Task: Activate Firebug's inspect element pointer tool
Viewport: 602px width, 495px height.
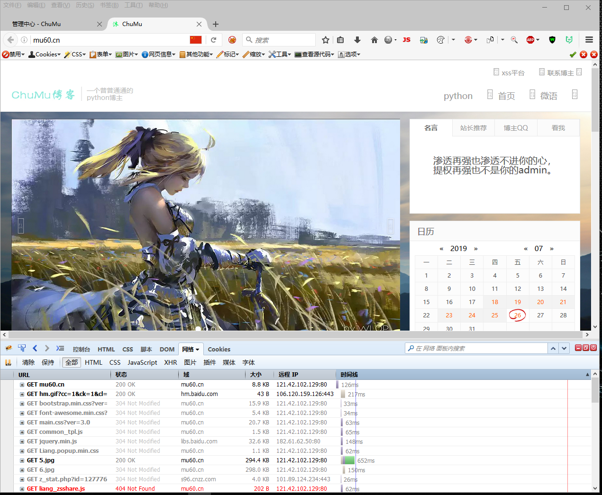Action: (22, 349)
